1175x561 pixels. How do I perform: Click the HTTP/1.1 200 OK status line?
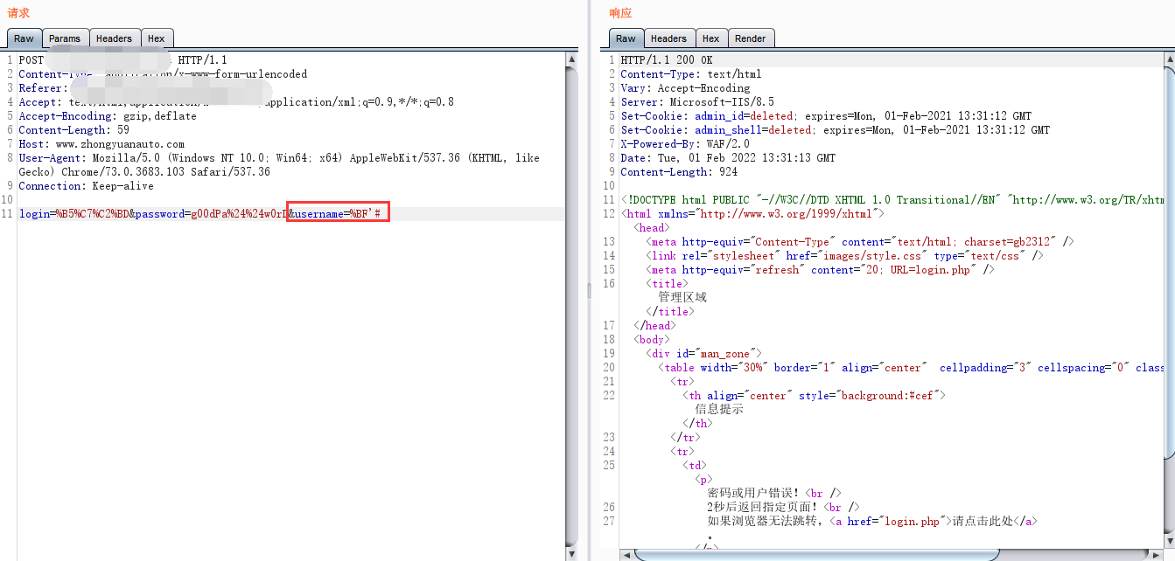[667, 60]
